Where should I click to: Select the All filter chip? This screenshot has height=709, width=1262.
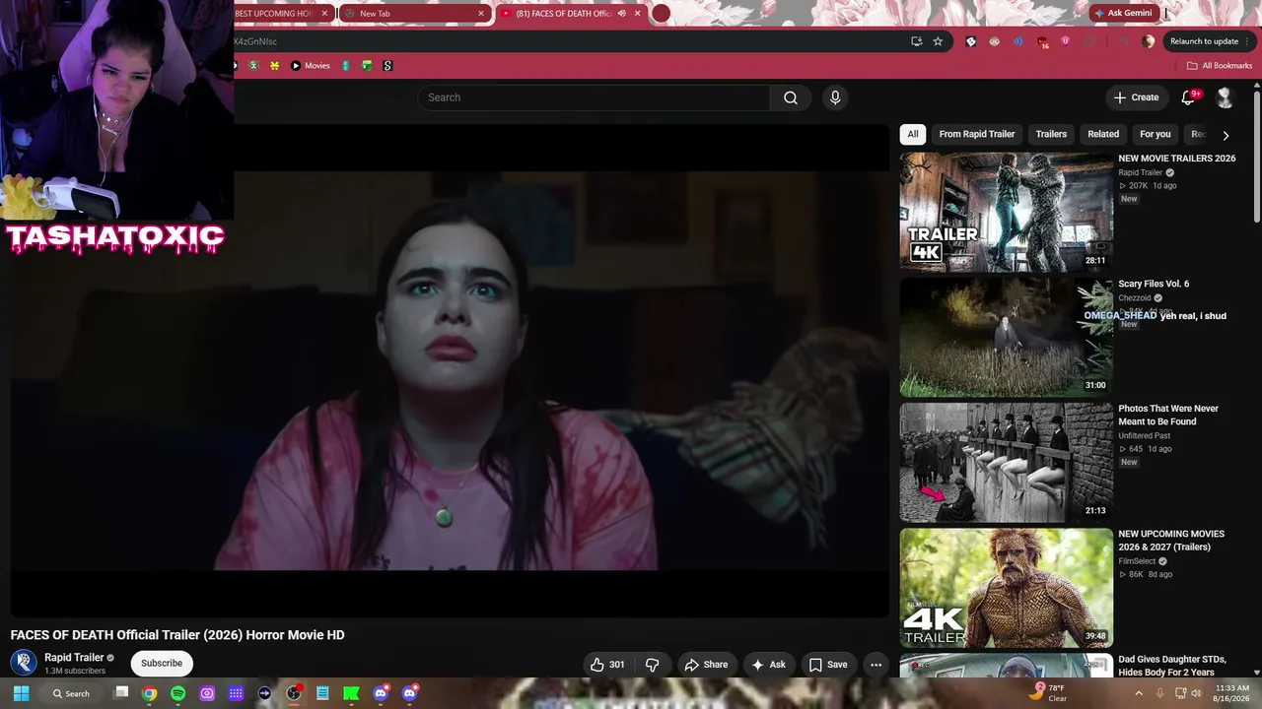coord(913,134)
